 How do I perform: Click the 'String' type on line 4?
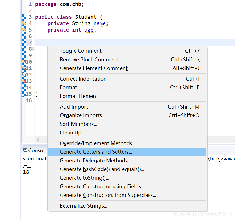click(81, 23)
